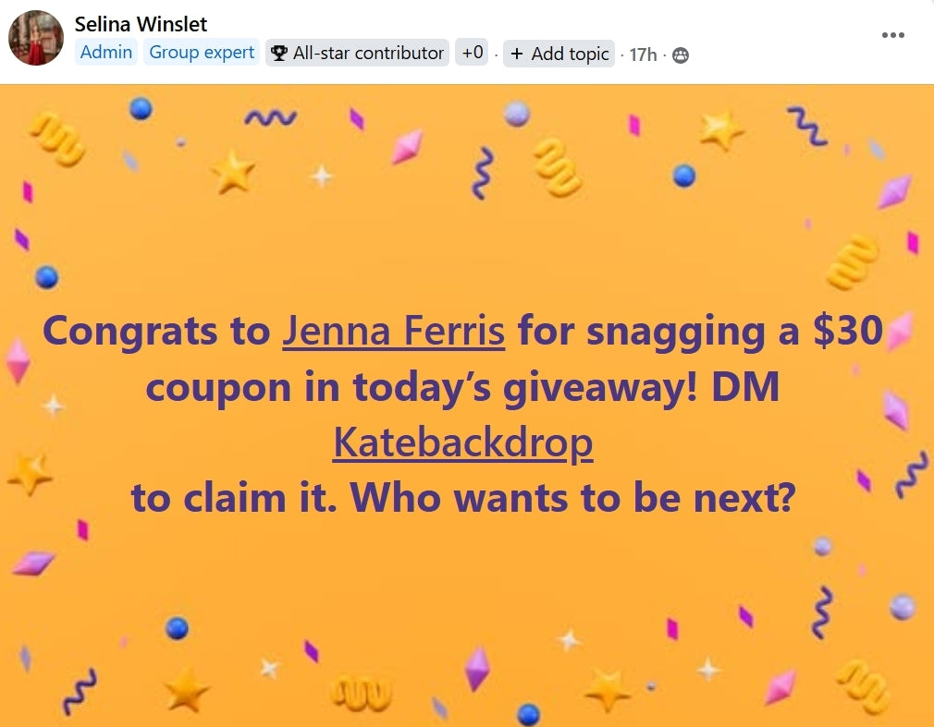
Task: Open Selina Winslet's profile name link
Action: click(141, 24)
